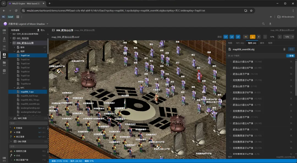Toggle the orange trap warning overlay button
297x163 pixels.
click(252, 37)
